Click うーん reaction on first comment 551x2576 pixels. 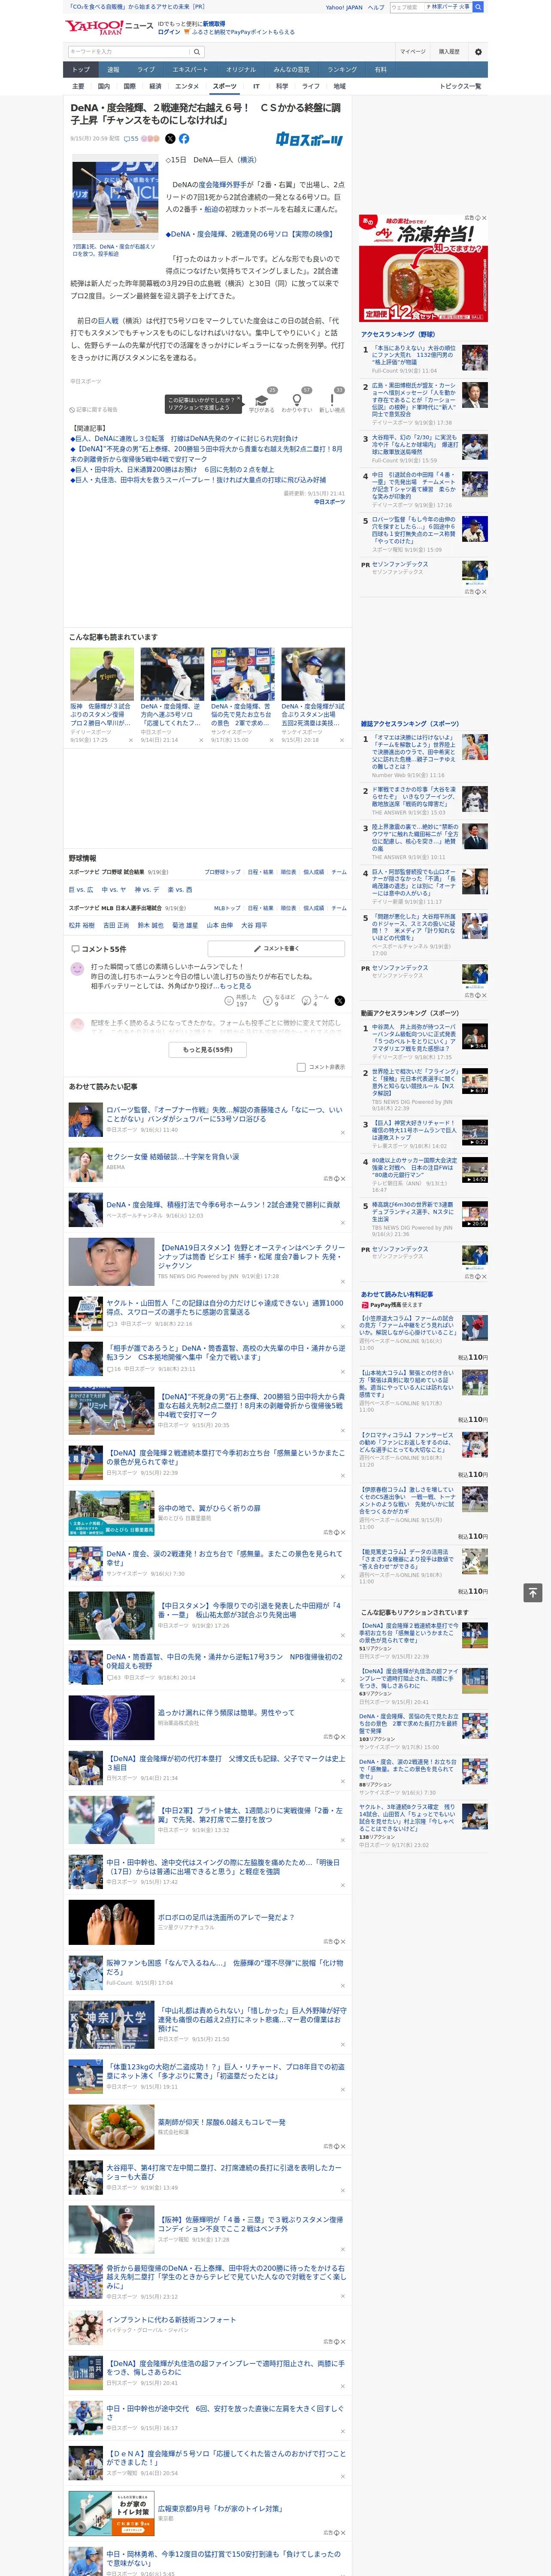[316, 1001]
